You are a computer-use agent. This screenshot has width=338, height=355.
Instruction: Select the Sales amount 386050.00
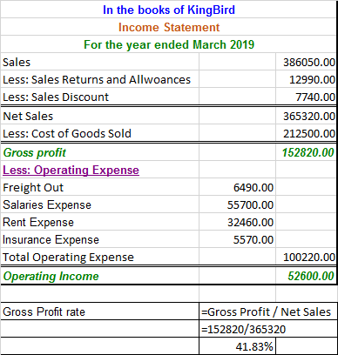pyautogui.click(x=306, y=62)
